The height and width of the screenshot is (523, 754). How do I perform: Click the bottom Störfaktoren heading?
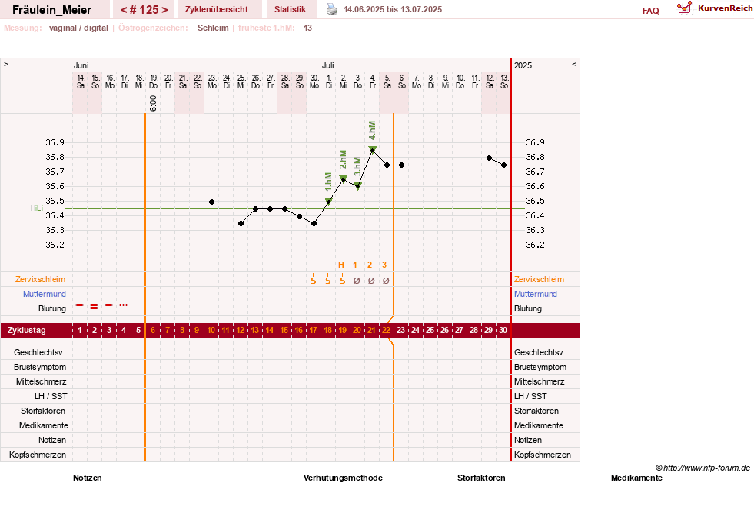point(481,478)
